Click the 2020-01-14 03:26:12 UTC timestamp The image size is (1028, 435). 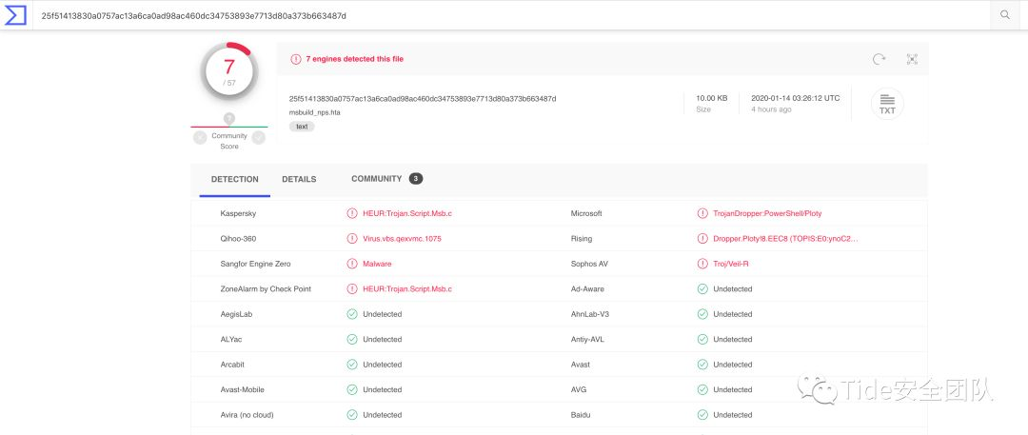pos(795,98)
